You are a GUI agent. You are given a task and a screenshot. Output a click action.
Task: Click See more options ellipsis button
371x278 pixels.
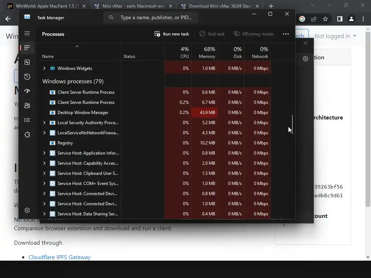tap(286, 34)
